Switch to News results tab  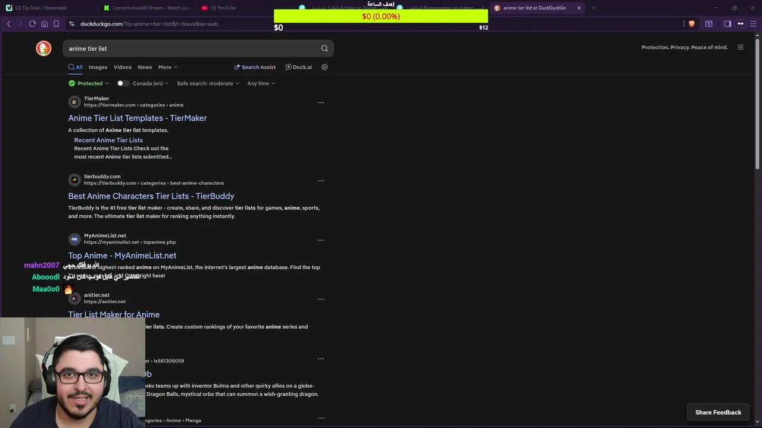coord(145,67)
